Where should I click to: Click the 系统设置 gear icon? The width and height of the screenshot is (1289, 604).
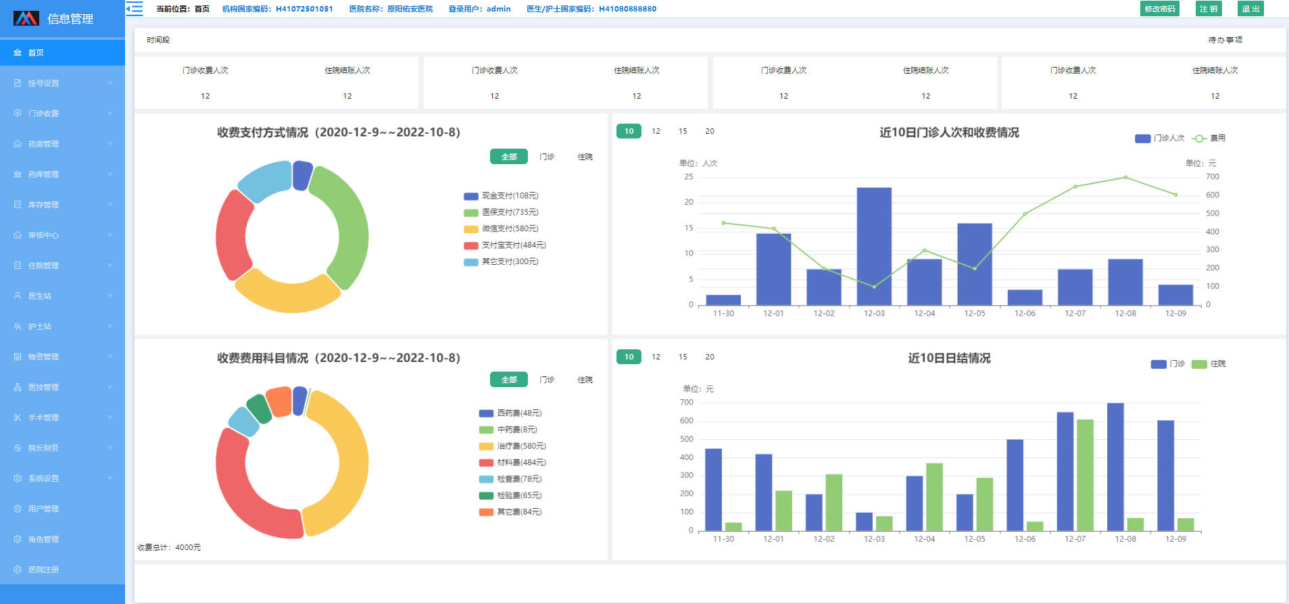(x=18, y=478)
